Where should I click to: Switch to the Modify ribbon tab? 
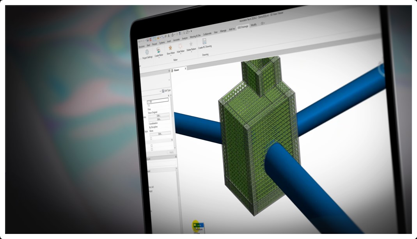tap(254, 25)
